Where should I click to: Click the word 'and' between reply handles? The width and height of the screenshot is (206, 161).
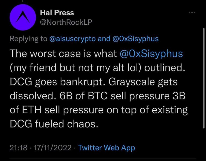tap(104, 39)
